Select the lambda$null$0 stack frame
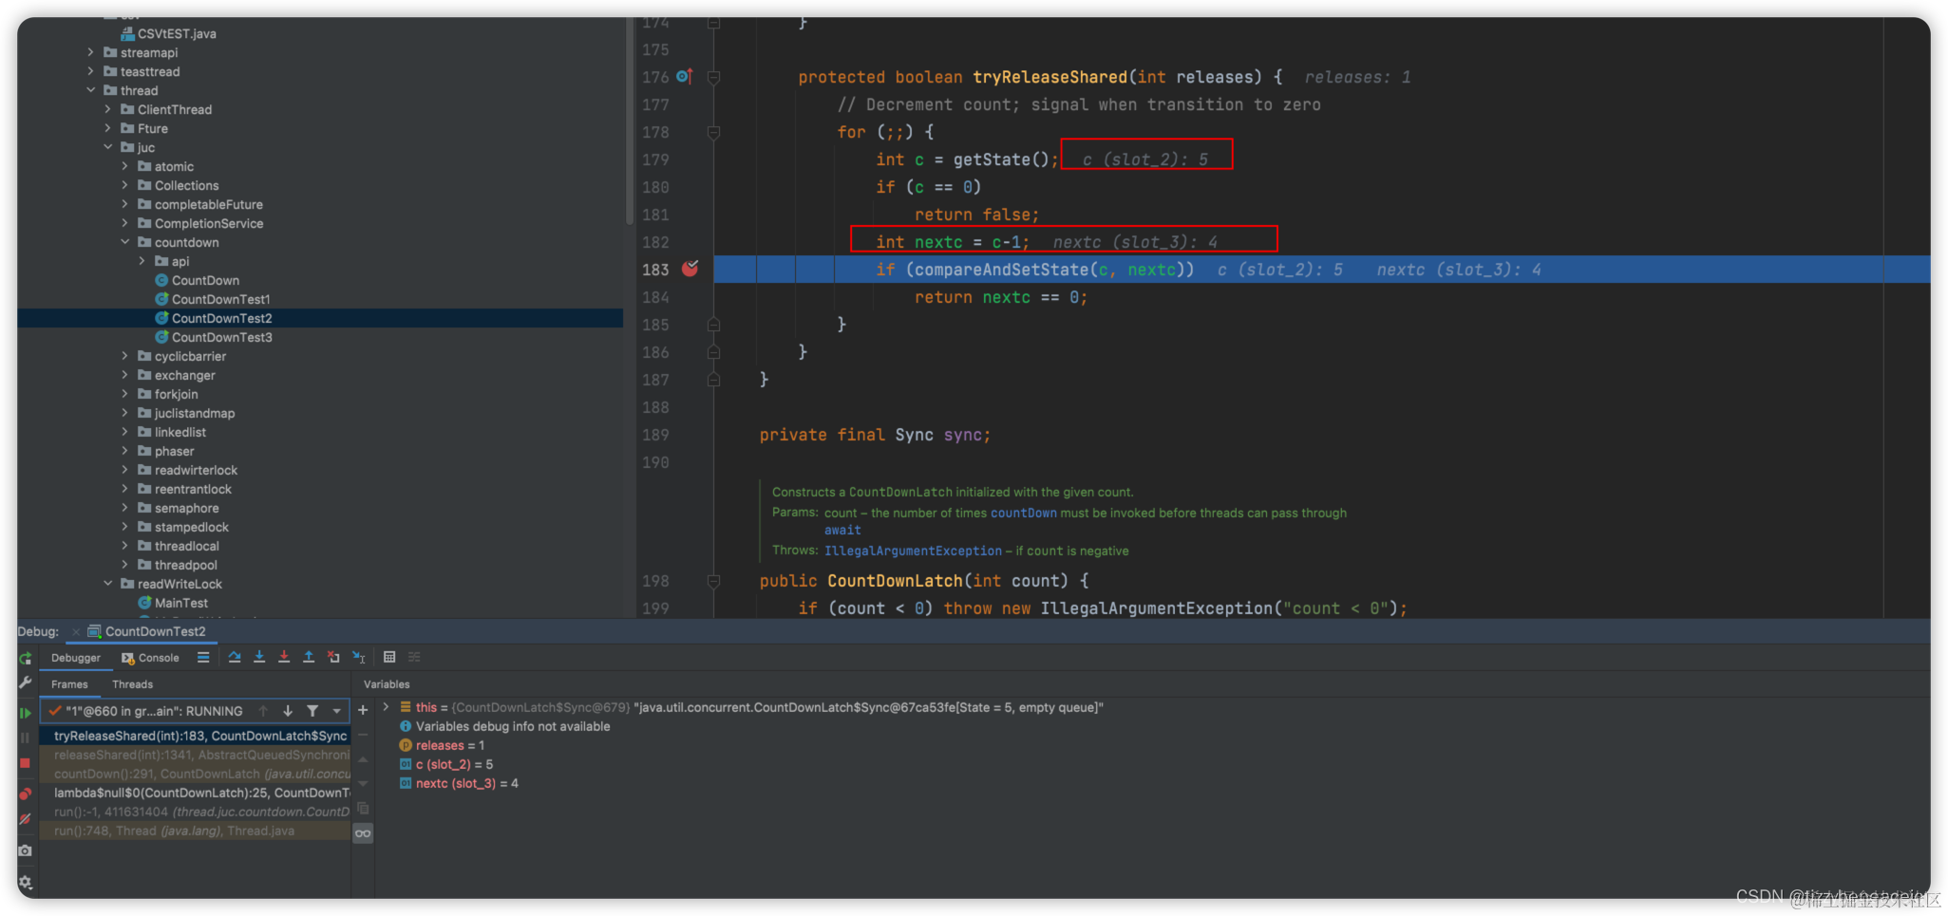1948x916 pixels. point(196,793)
